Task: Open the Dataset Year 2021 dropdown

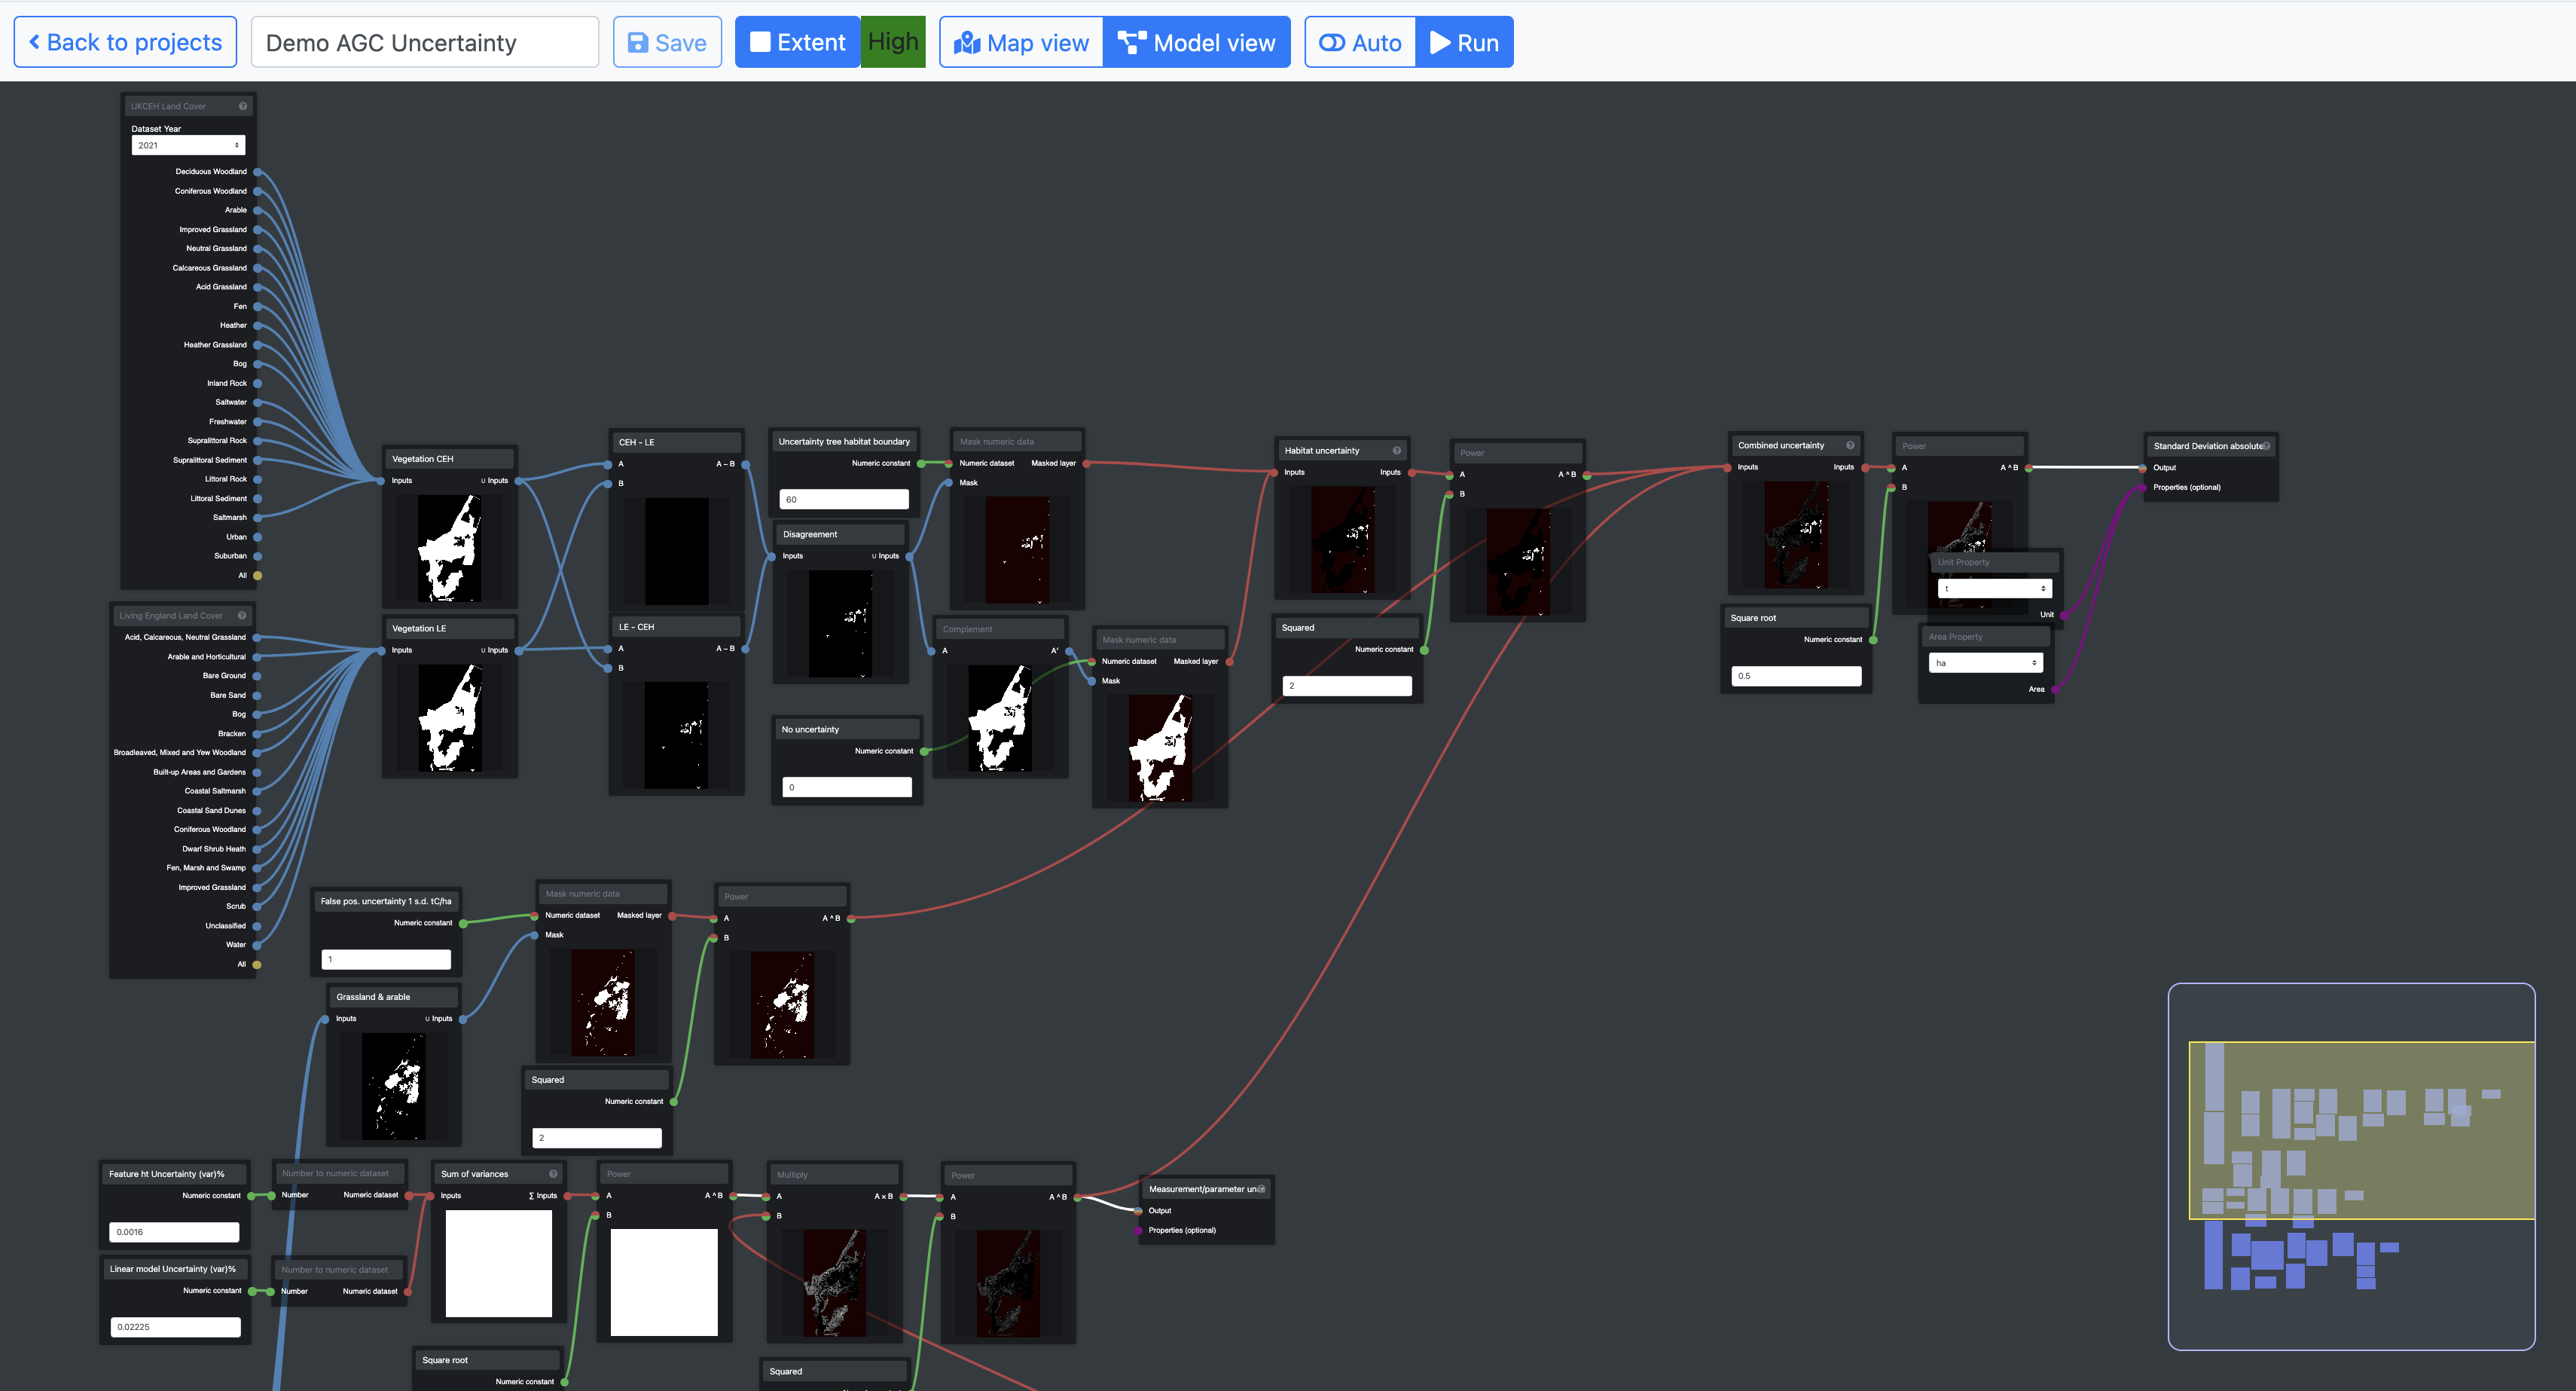Action: (188, 146)
